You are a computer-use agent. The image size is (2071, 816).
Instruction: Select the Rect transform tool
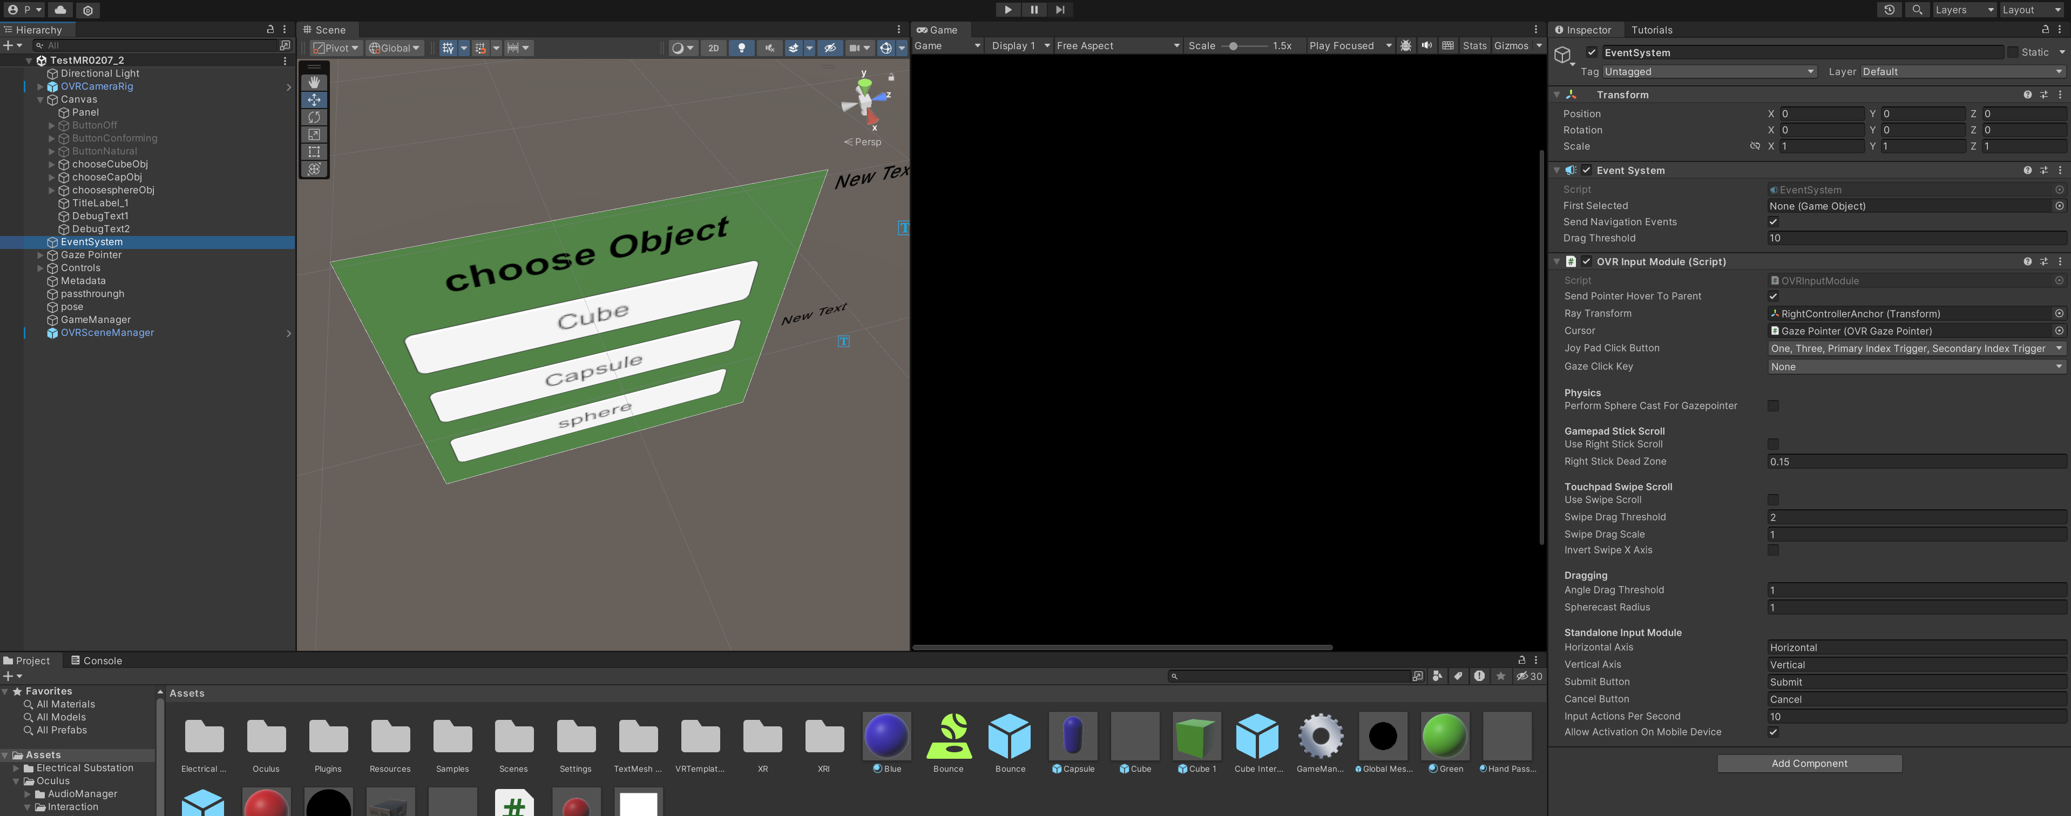coord(314,152)
